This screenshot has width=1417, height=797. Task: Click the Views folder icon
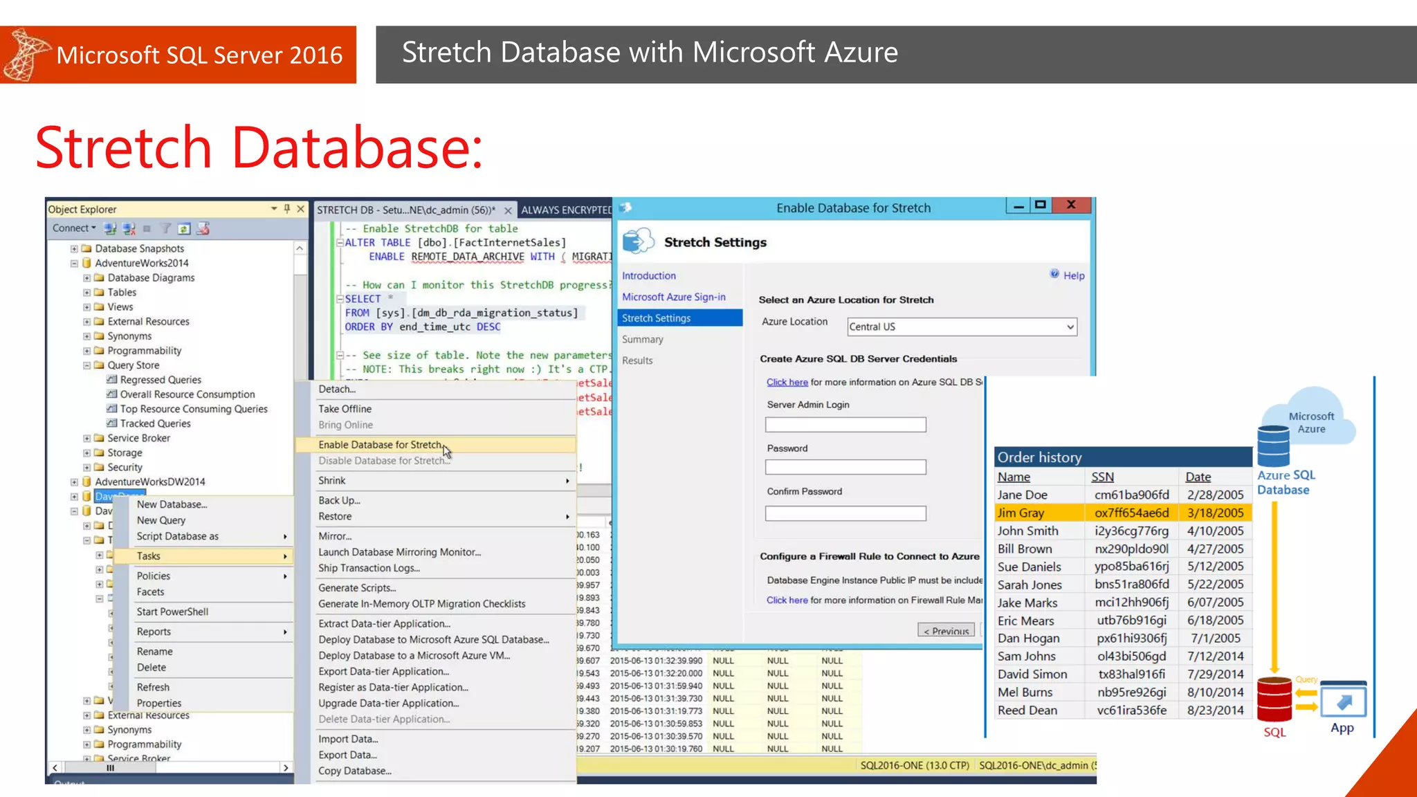coord(99,306)
